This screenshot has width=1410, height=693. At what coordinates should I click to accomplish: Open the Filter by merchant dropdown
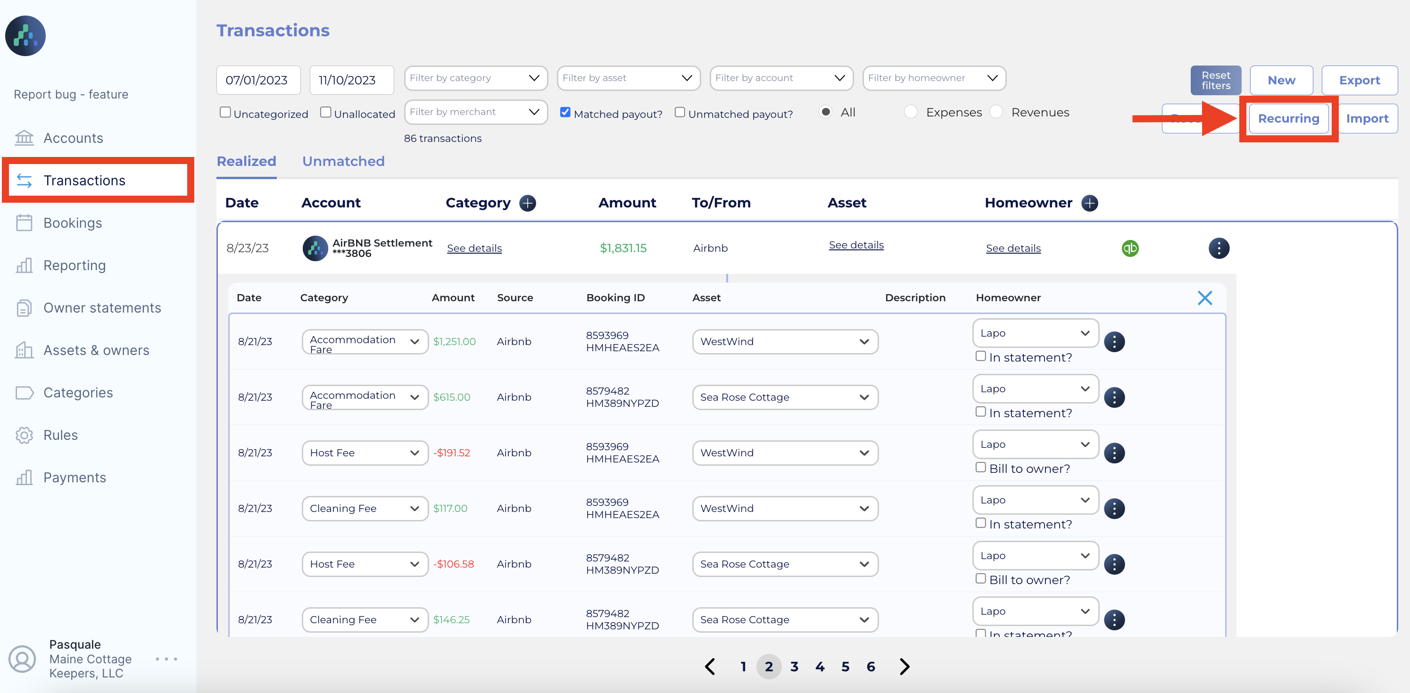(476, 112)
